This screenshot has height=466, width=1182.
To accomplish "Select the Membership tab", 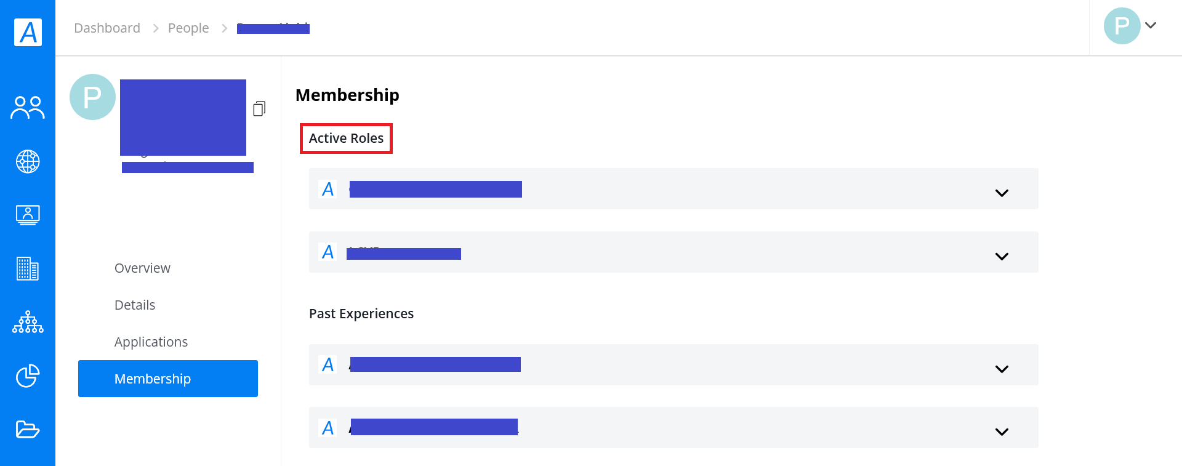I will pos(168,379).
